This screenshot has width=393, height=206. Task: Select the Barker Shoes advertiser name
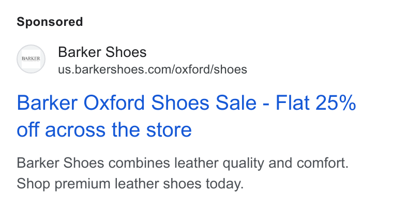(102, 52)
